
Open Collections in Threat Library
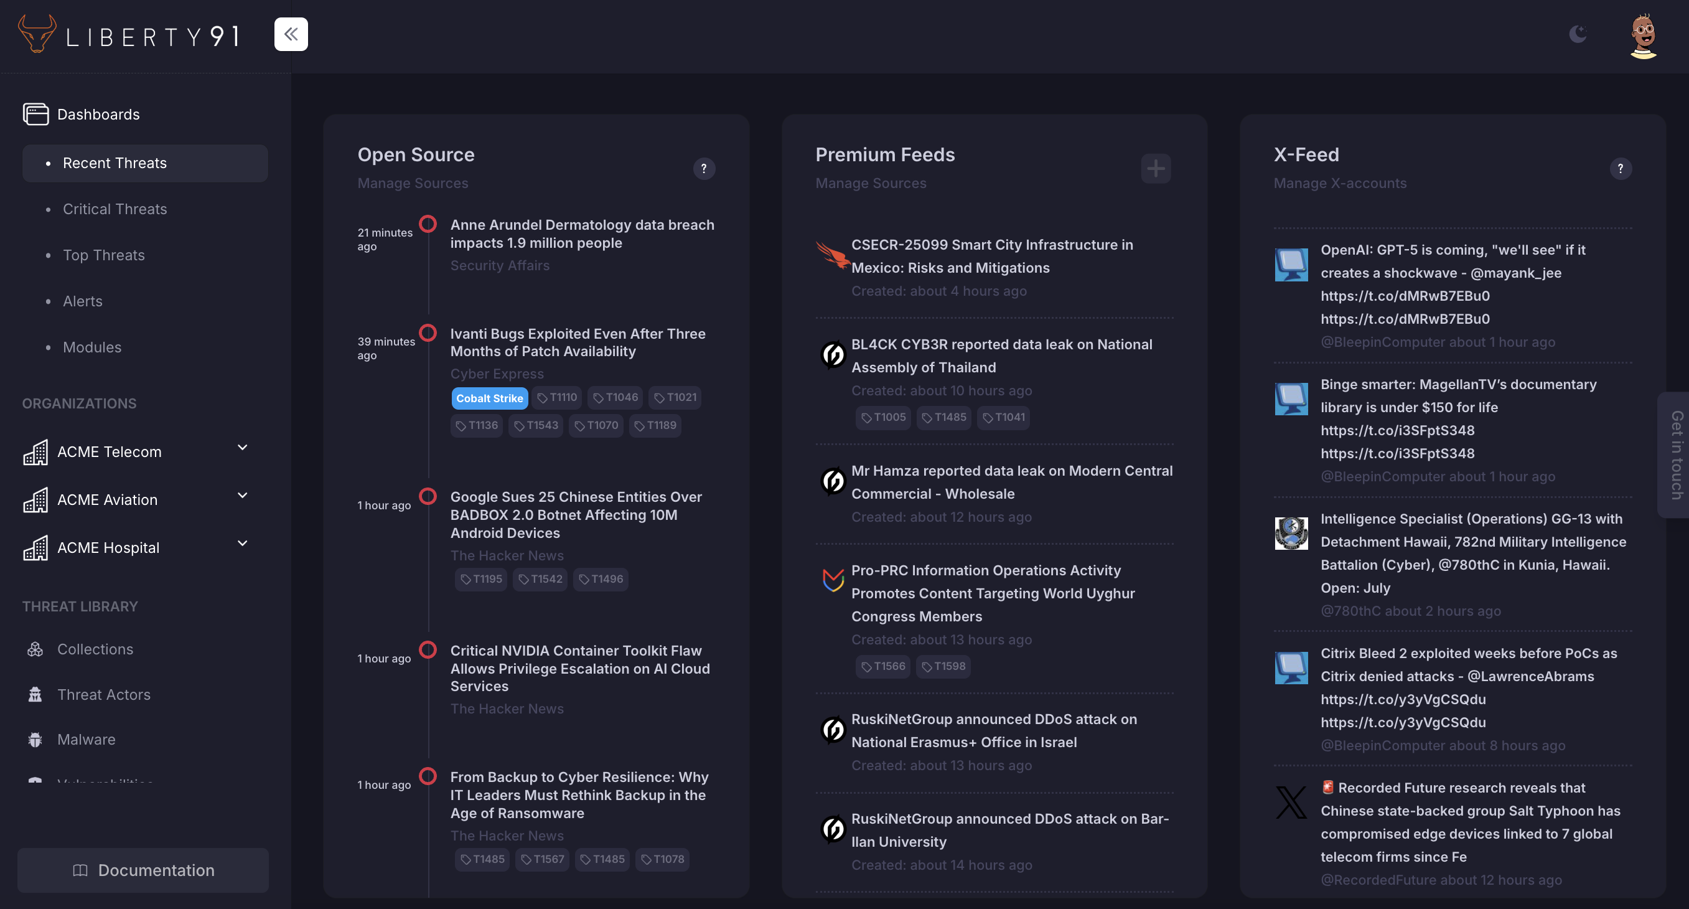[x=95, y=649]
